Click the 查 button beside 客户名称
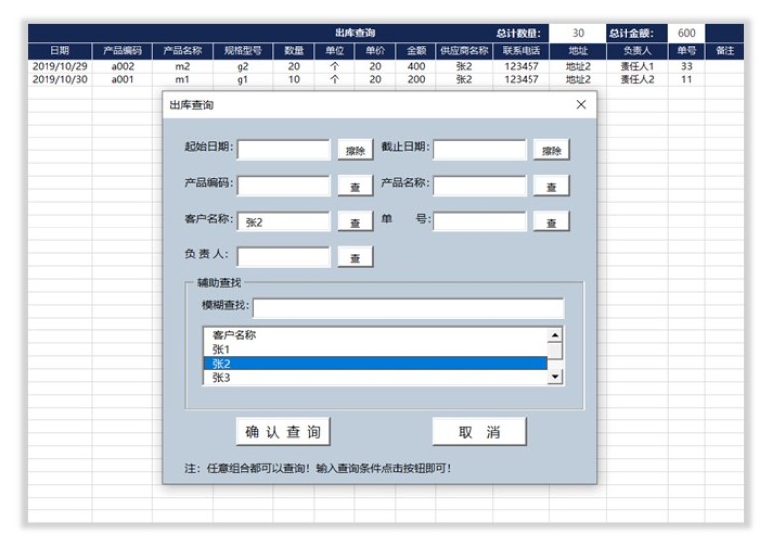Screen dimensions: 772x547 click(355, 222)
